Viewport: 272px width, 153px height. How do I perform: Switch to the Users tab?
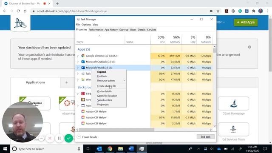pyautogui.click(x=133, y=30)
